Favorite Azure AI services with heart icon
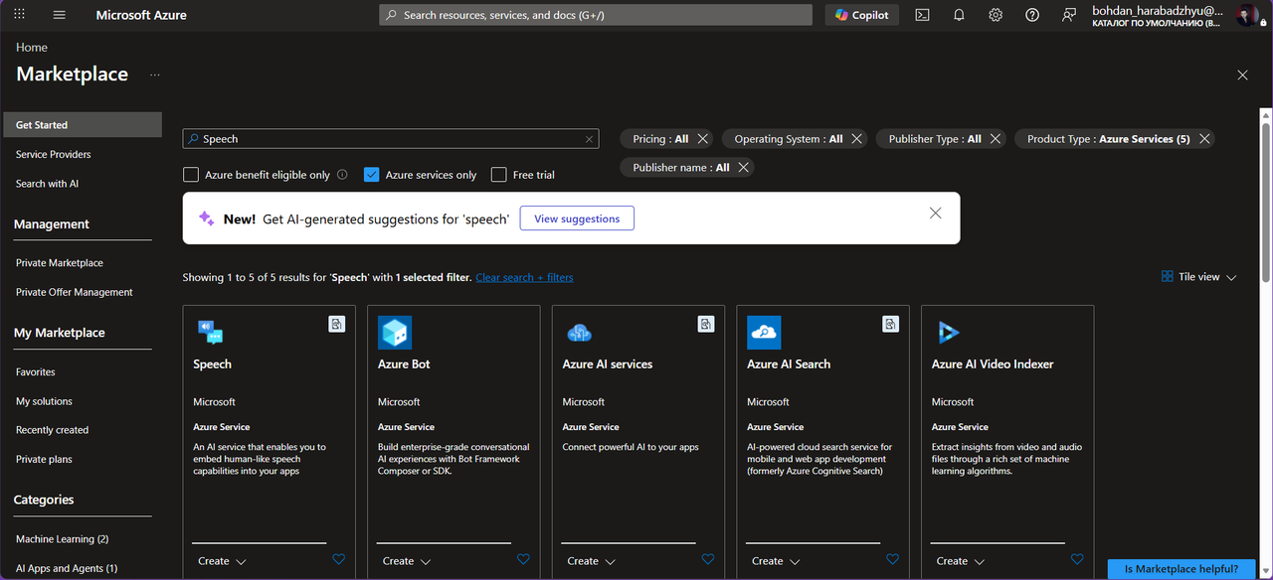1273x580 pixels. pyautogui.click(x=708, y=560)
